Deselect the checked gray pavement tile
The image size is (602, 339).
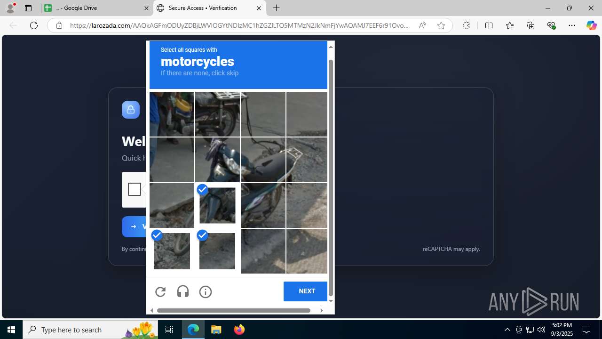point(217,251)
